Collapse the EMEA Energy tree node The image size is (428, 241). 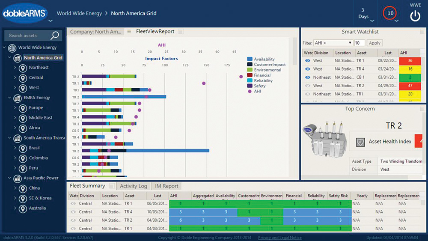[9, 98]
